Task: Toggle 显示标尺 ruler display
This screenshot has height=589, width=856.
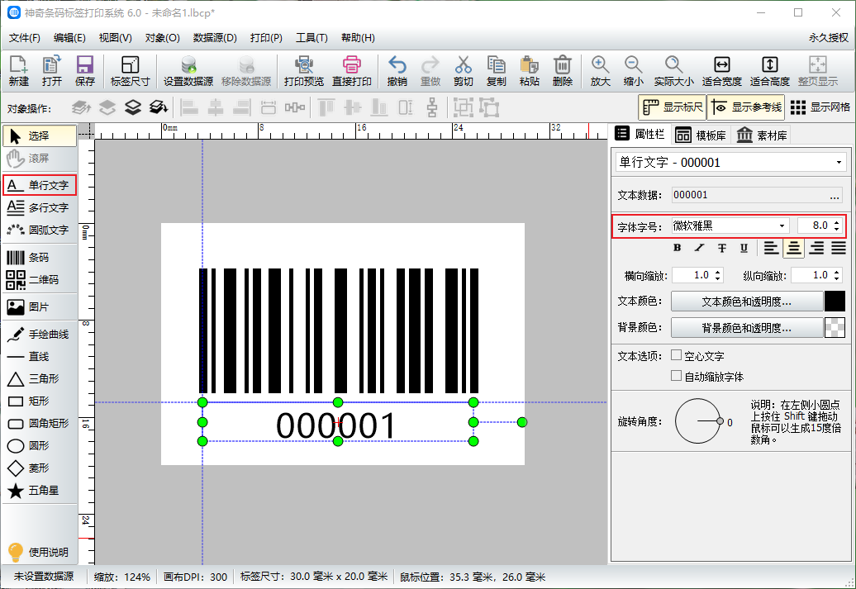Action: click(x=672, y=107)
